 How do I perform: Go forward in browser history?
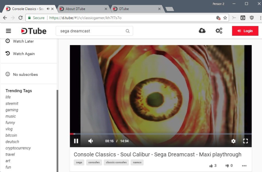pos(13,18)
